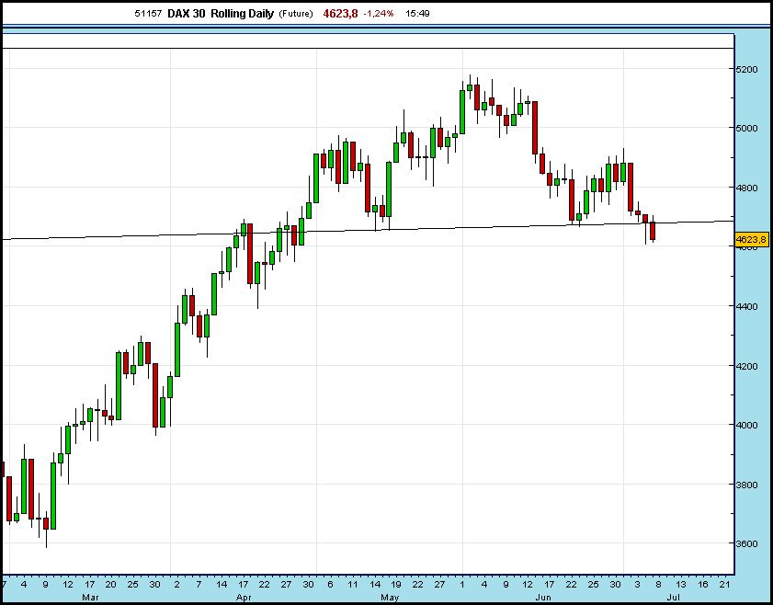Click the 5000 price axis label
The image size is (773, 605).
click(x=748, y=128)
